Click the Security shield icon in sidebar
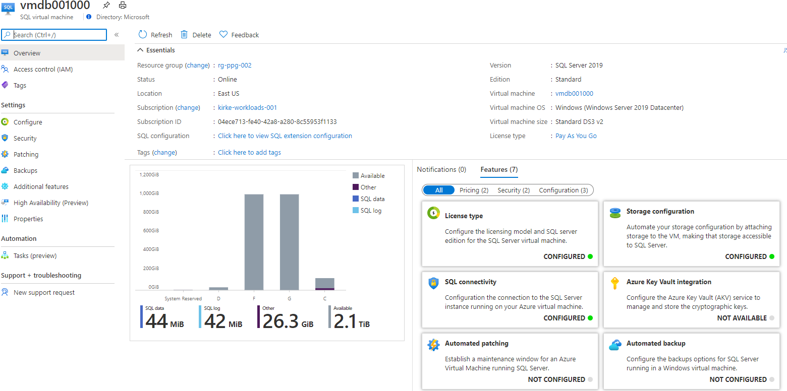The image size is (787, 391). pyautogui.click(x=5, y=138)
